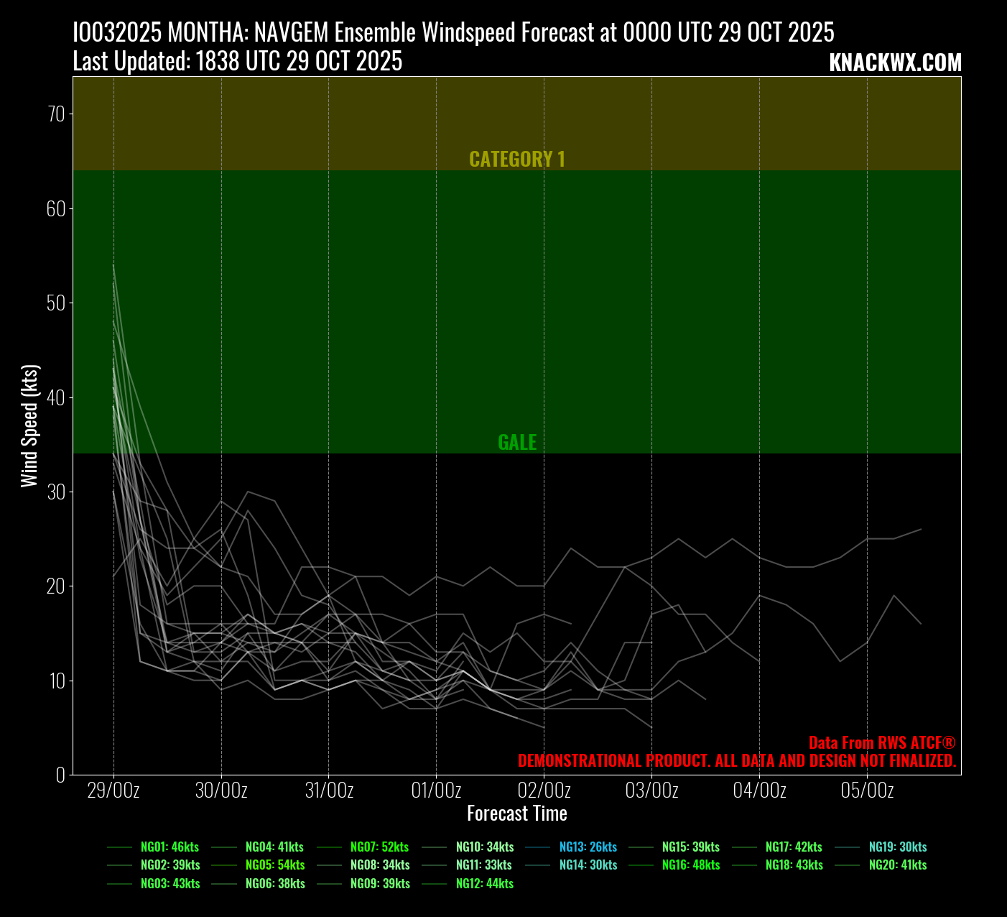The height and width of the screenshot is (917, 1007).
Task: Click the KNACKWX.COM watermark link
Action: click(x=895, y=63)
